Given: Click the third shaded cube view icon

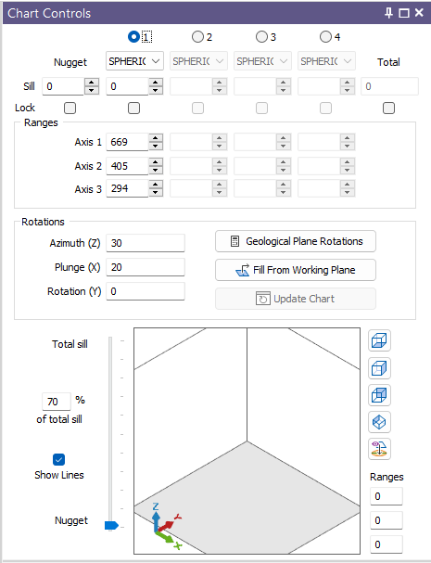Looking at the screenshot, I should 379,395.
